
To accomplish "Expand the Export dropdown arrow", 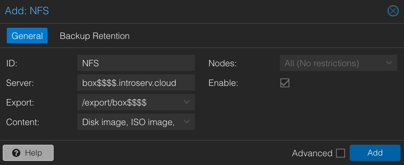I will pyautogui.click(x=187, y=102).
